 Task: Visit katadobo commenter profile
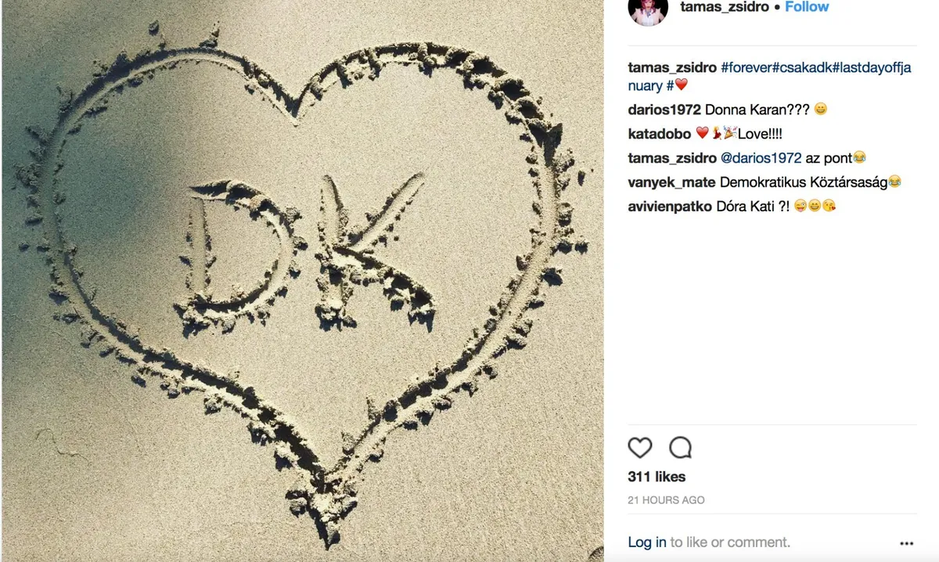point(660,134)
